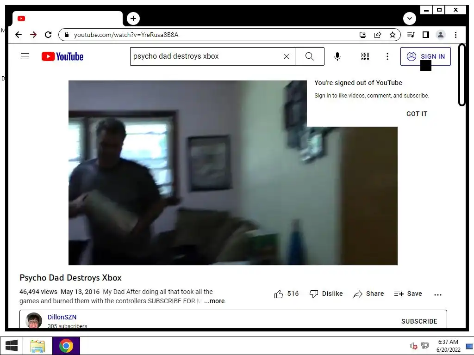Open Chrome profile avatar
This screenshot has width=474, height=355.
tap(441, 35)
